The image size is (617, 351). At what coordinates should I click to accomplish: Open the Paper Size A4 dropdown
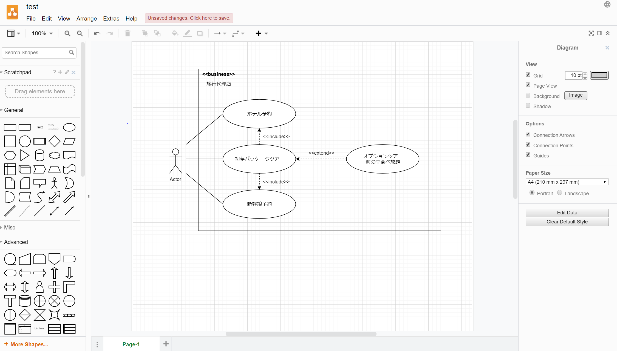pos(567,182)
